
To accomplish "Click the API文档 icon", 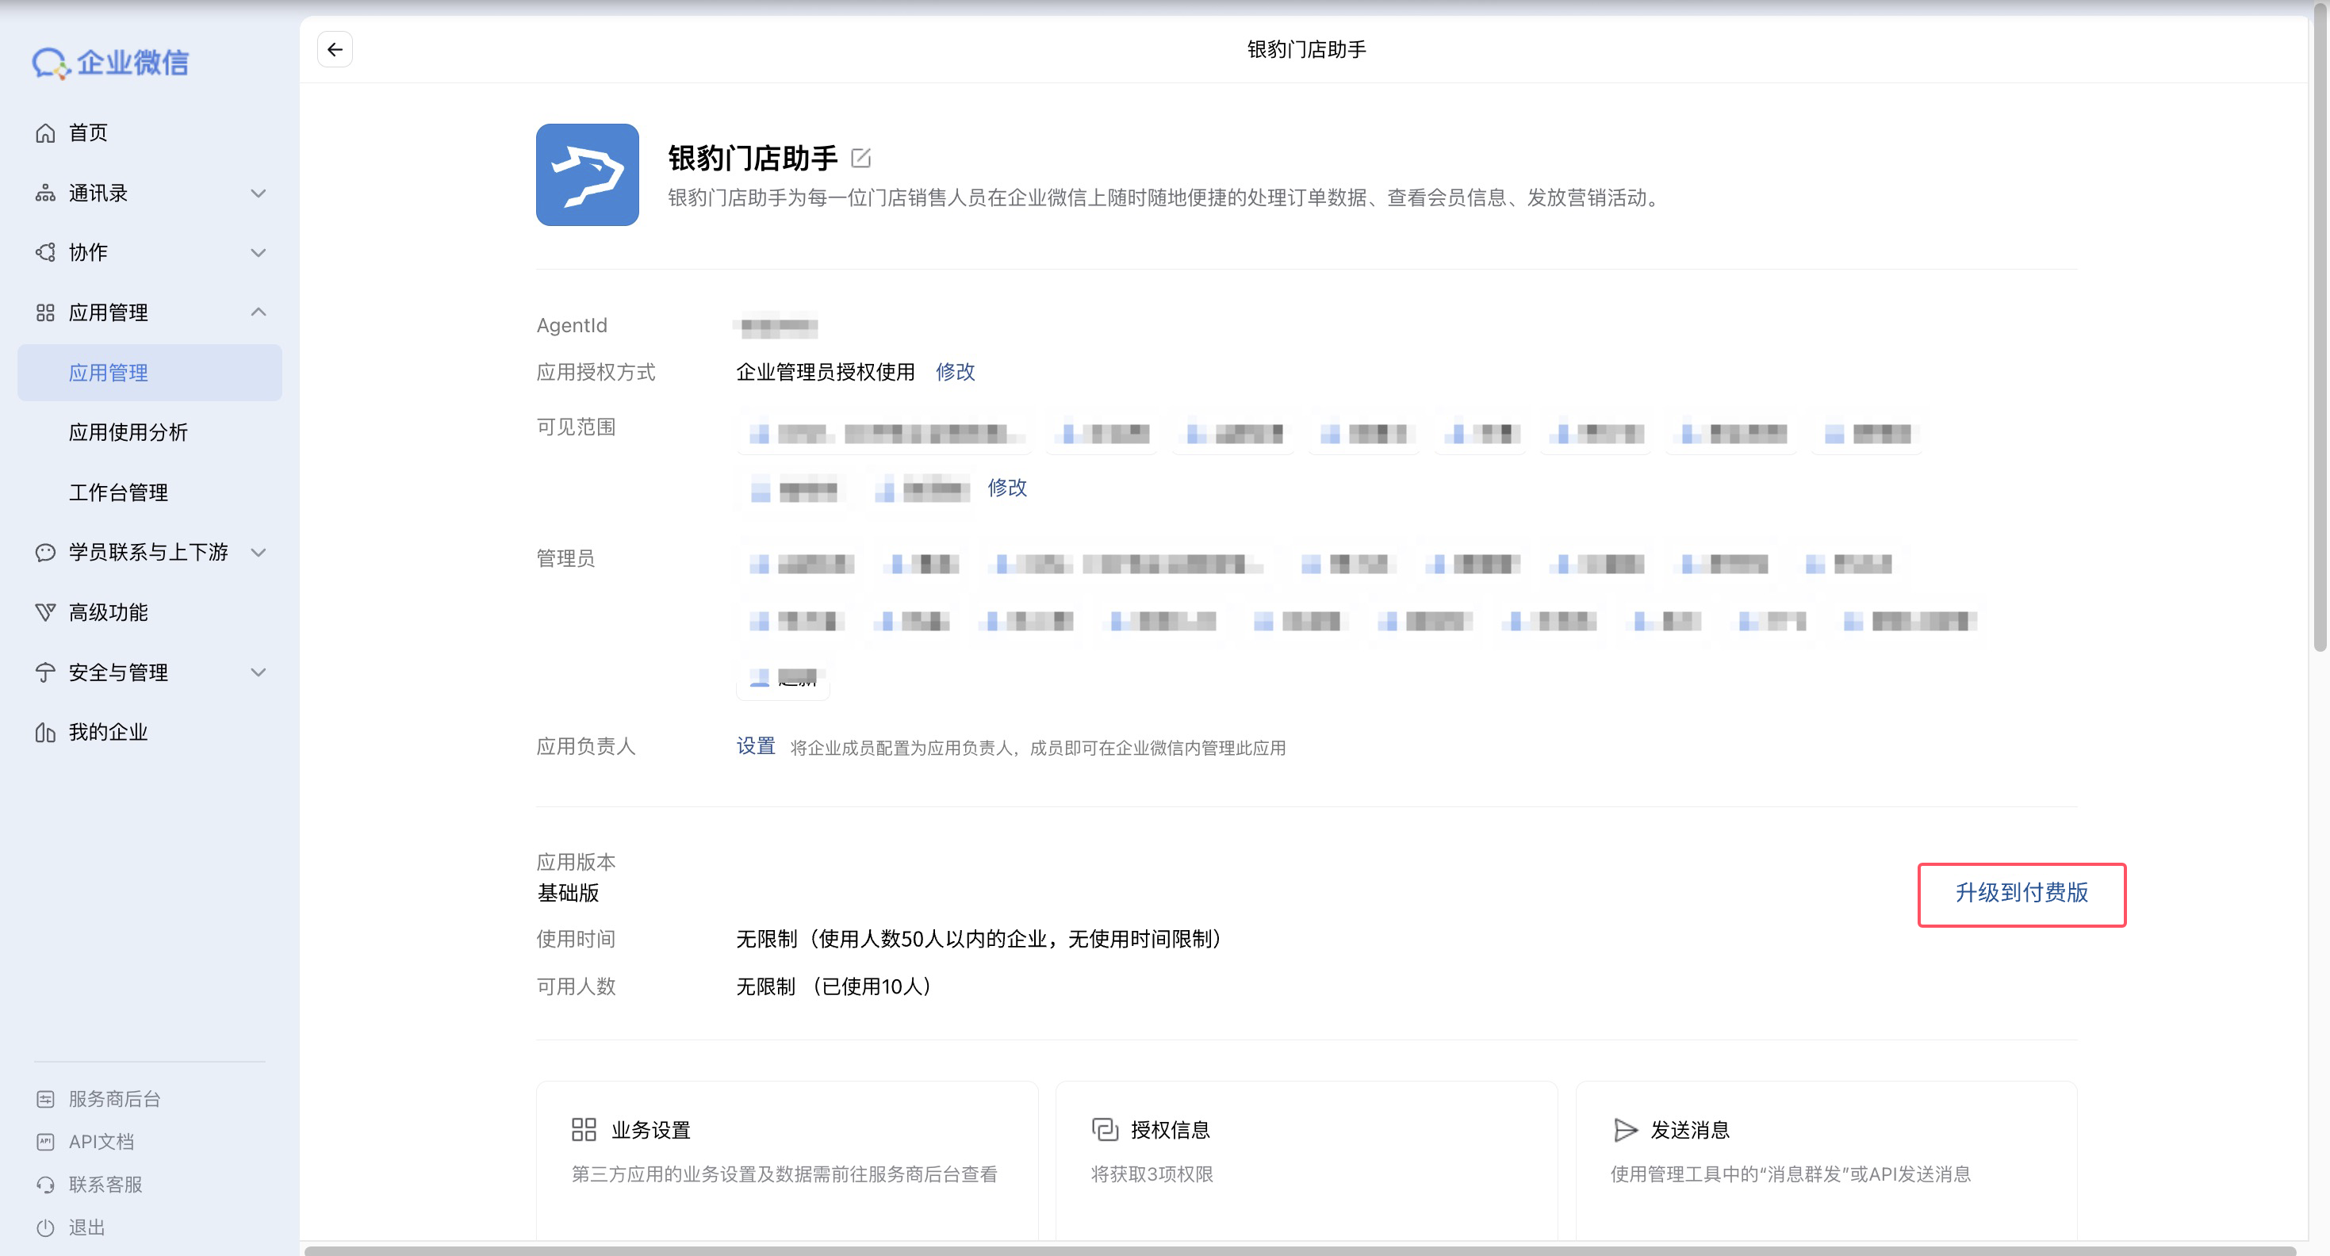I will click(45, 1142).
